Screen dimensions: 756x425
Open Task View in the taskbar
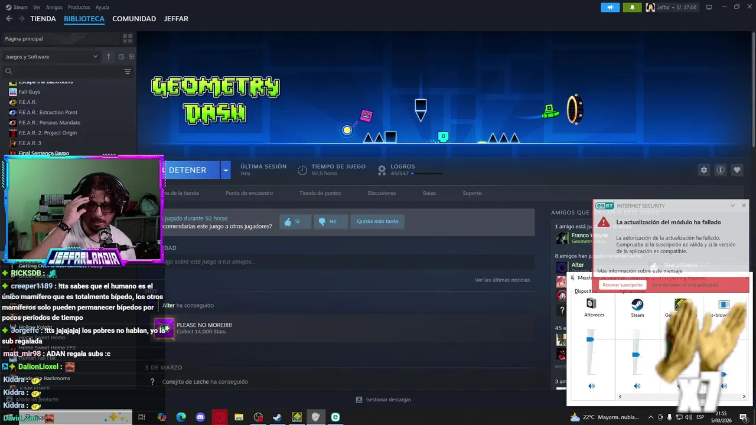pyautogui.click(x=142, y=417)
